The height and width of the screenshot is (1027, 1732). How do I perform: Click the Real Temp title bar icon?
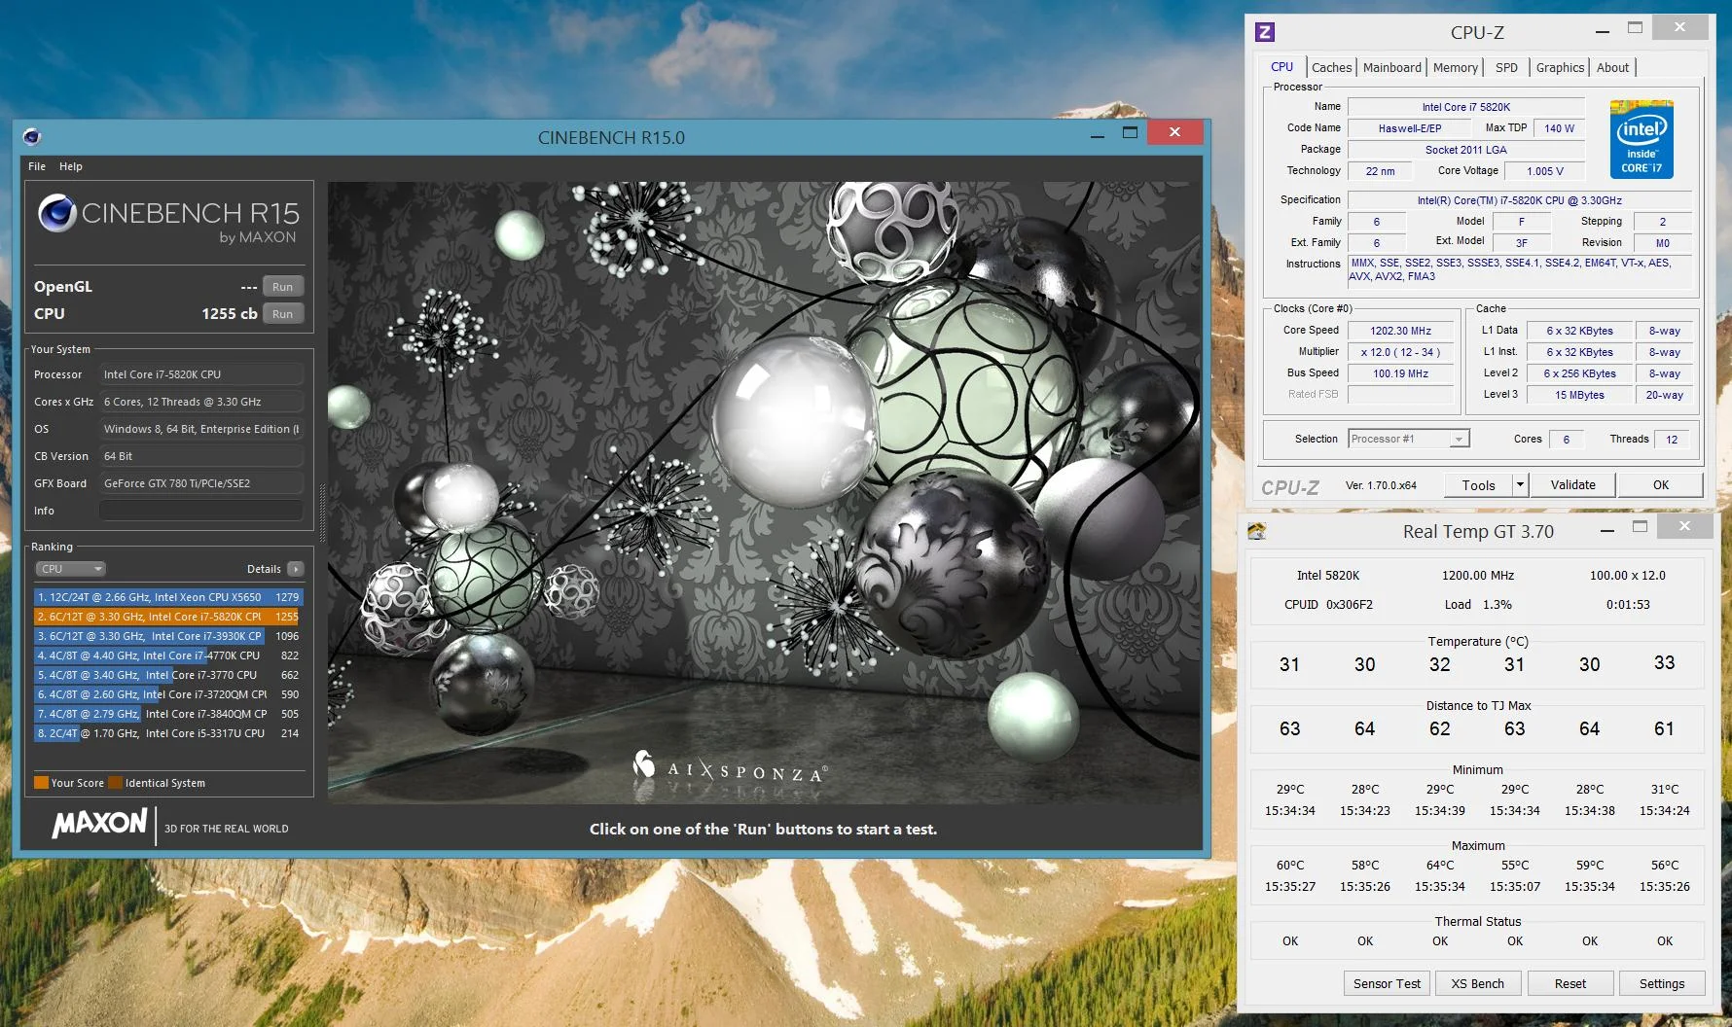click(1257, 531)
